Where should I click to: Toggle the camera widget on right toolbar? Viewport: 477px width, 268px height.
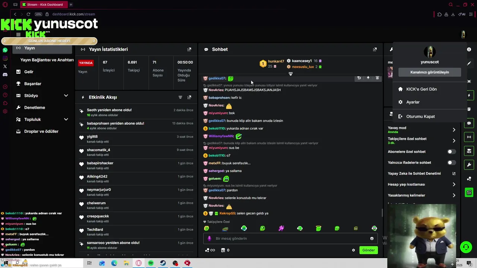469,151
